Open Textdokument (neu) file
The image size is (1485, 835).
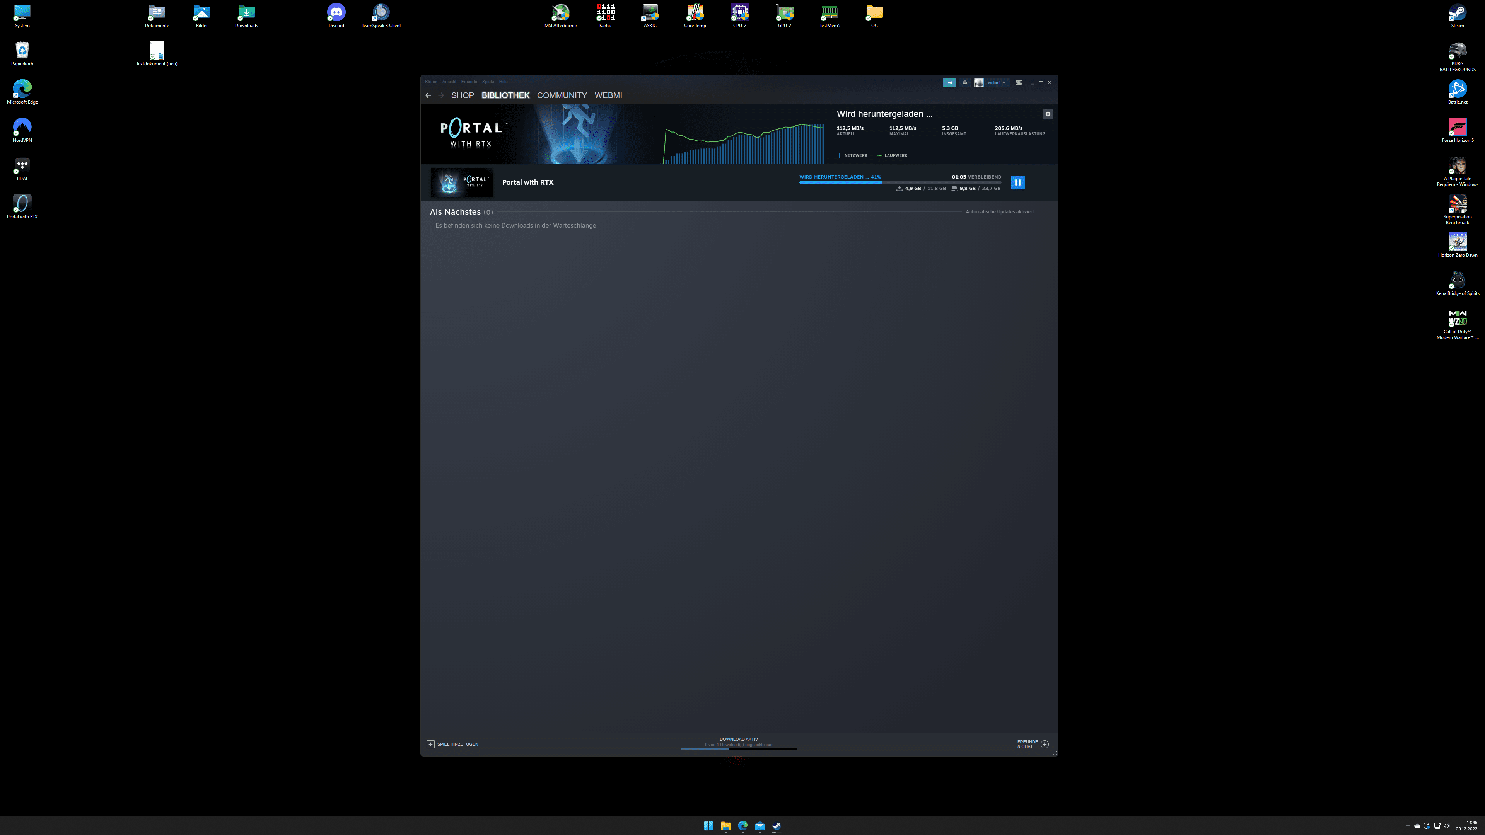pyautogui.click(x=156, y=54)
